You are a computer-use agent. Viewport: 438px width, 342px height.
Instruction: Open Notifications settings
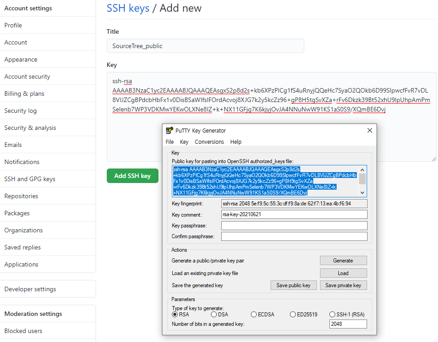coord(48,162)
